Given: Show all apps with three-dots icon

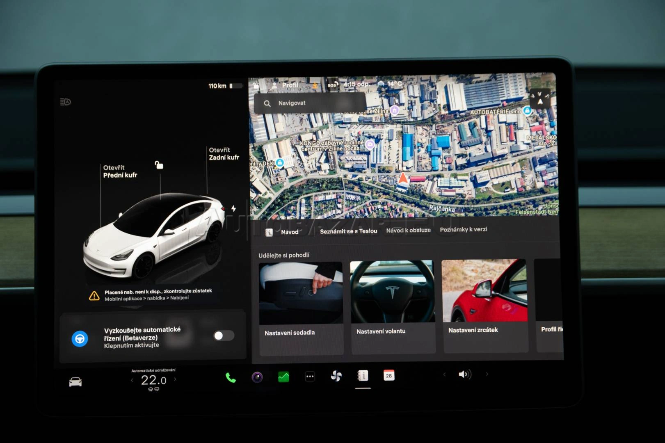Looking at the screenshot, I should tap(310, 376).
